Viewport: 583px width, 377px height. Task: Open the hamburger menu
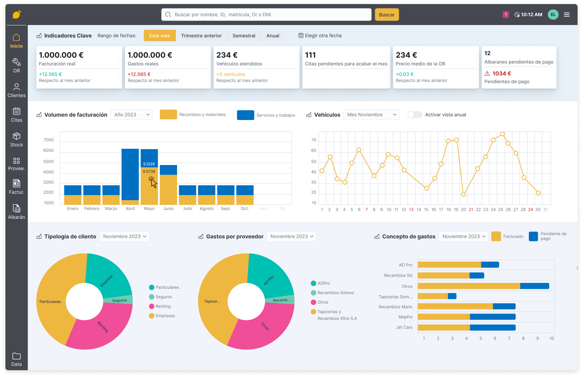566,15
